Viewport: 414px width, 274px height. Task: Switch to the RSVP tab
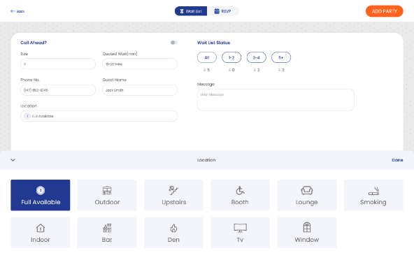[223, 11]
